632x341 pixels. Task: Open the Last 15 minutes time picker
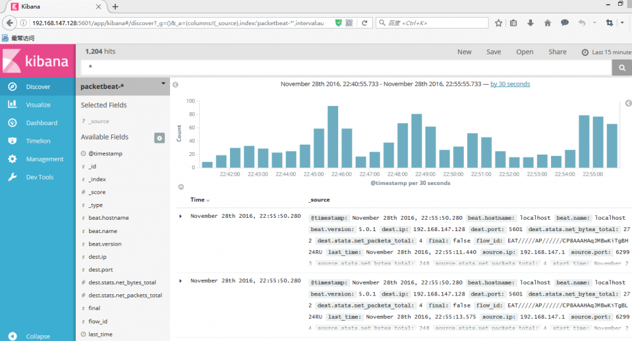point(607,52)
